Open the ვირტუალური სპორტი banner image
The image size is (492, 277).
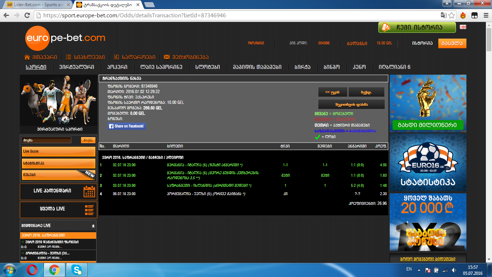coord(58,104)
